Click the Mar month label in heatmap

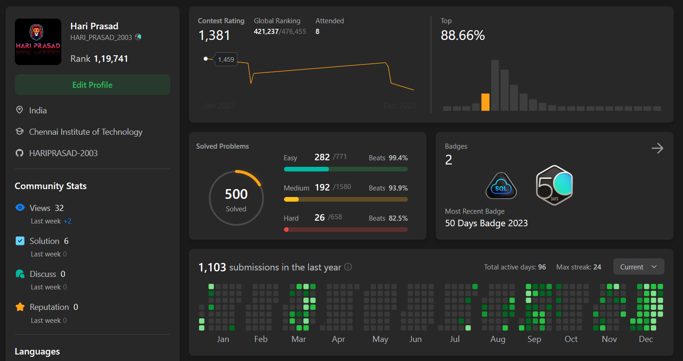click(x=299, y=339)
